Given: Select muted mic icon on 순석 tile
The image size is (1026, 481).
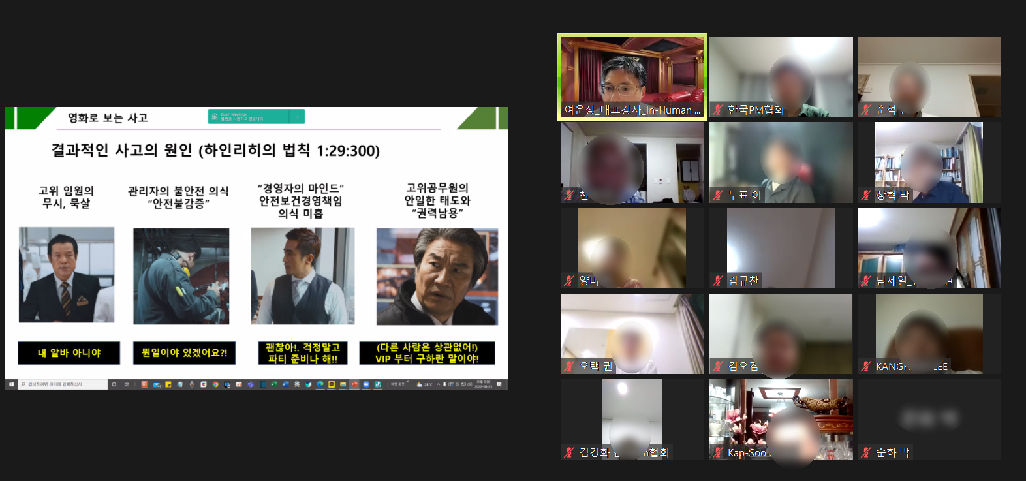Looking at the screenshot, I should pyautogui.click(x=866, y=110).
